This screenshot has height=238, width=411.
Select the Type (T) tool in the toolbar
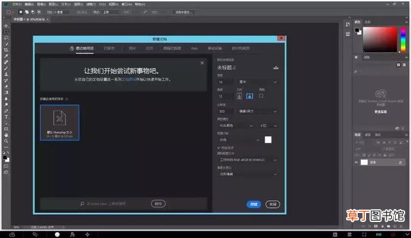6,117
